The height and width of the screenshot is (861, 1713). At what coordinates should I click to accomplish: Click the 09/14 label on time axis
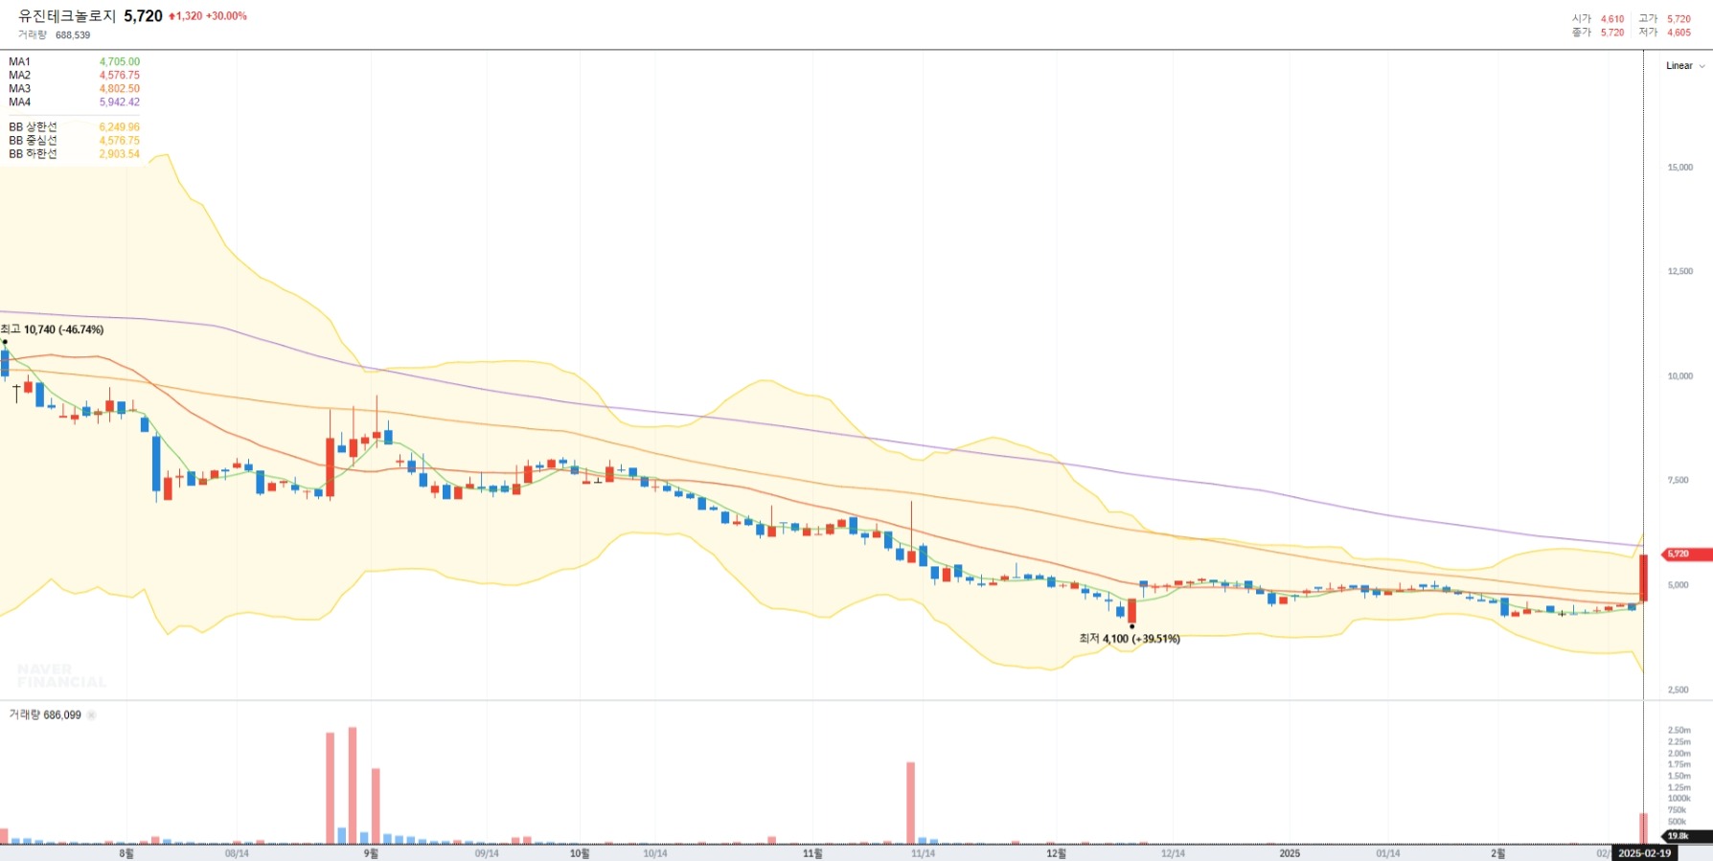point(487,853)
